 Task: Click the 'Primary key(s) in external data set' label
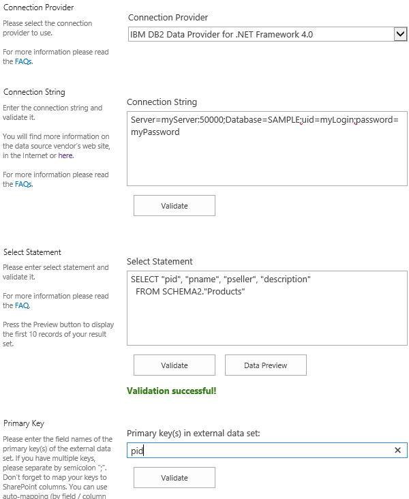click(192, 433)
